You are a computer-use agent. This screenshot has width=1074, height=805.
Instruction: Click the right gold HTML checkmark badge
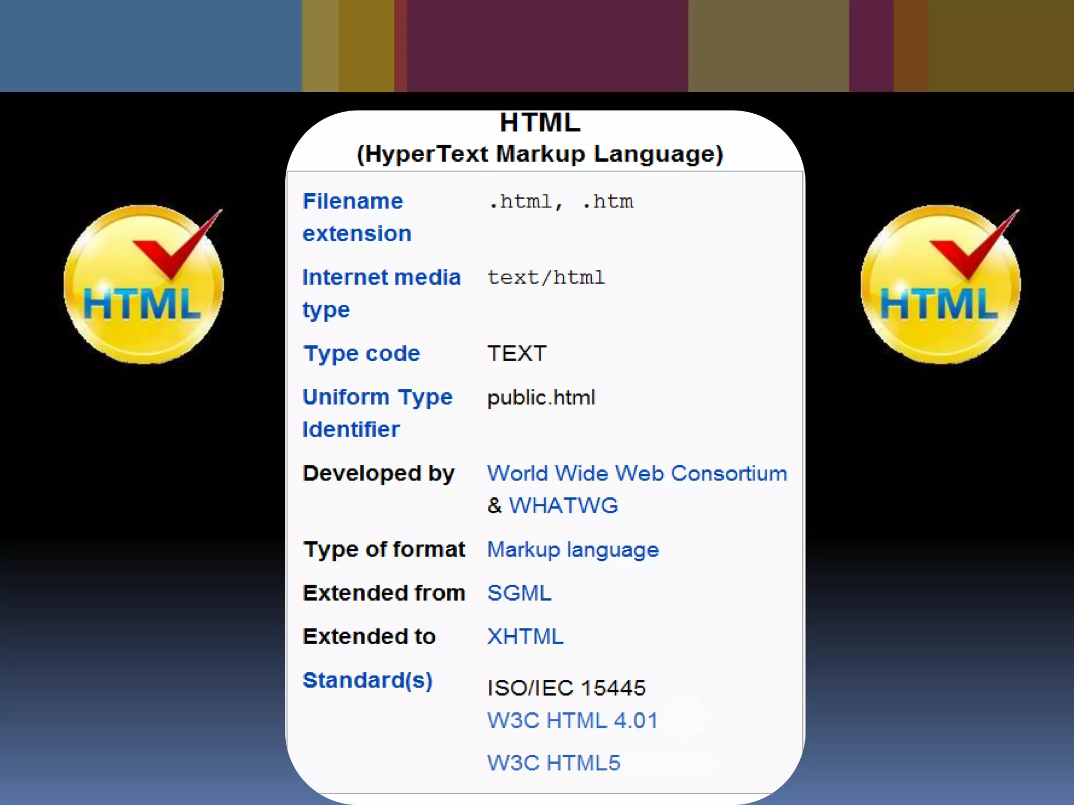[x=941, y=285]
